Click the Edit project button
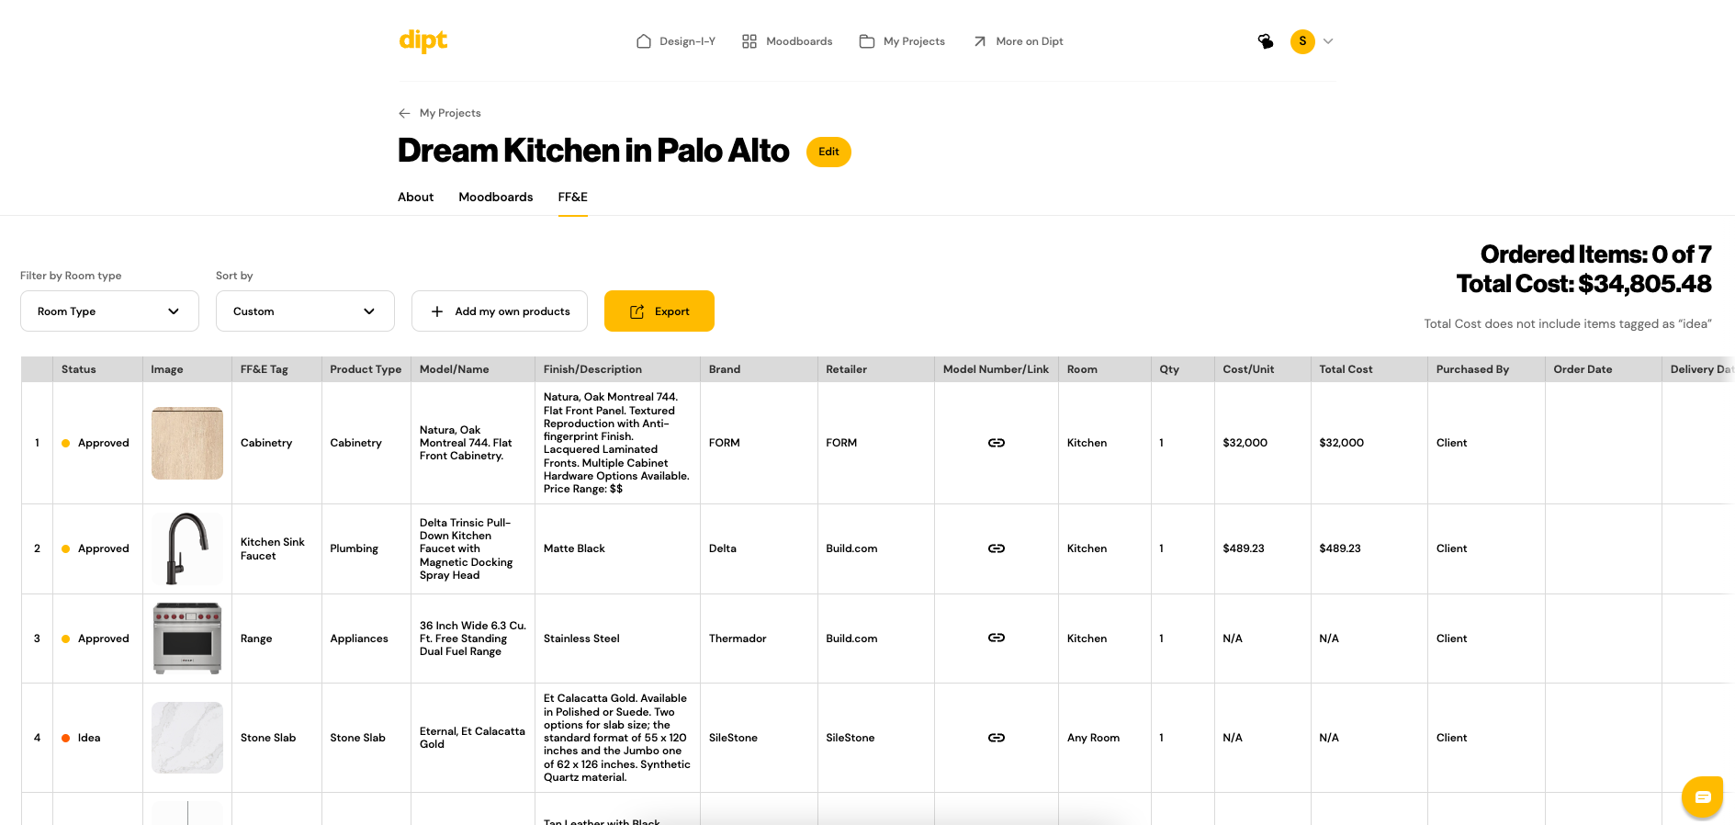 click(x=828, y=152)
